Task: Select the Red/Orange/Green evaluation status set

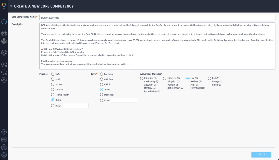Action: point(210,79)
